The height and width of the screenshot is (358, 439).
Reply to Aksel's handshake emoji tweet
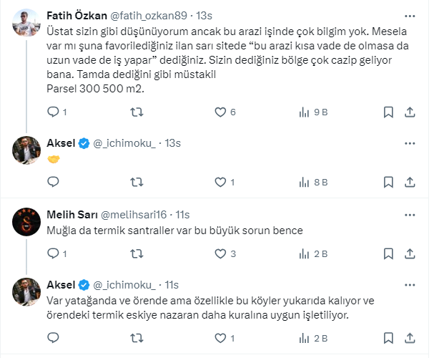[53, 183]
